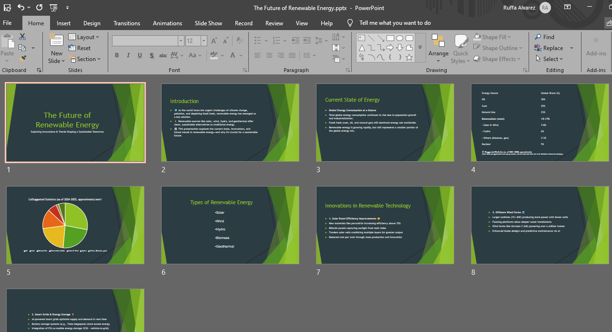Pick the star shape in gallery
Viewport: 612px width, 332px height.
coord(409,58)
